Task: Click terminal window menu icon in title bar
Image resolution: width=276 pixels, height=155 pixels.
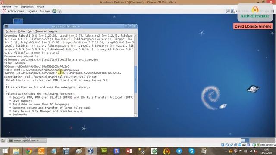Action: click(x=6, y=26)
